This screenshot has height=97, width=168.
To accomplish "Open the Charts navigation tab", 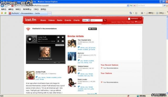I will pyautogui.click(x=76, y=20).
